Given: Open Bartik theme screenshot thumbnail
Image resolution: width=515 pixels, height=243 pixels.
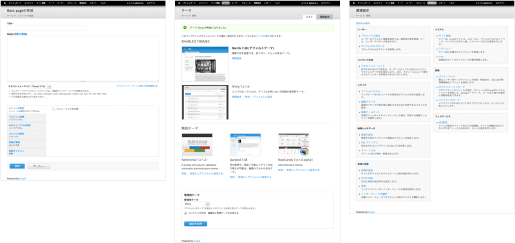Looking at the screenshot, I should coord(205,64).
